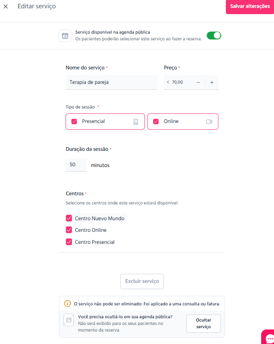274x344 pixels.
Task: Click the session duration minutes field
Action: pos(76,165)
